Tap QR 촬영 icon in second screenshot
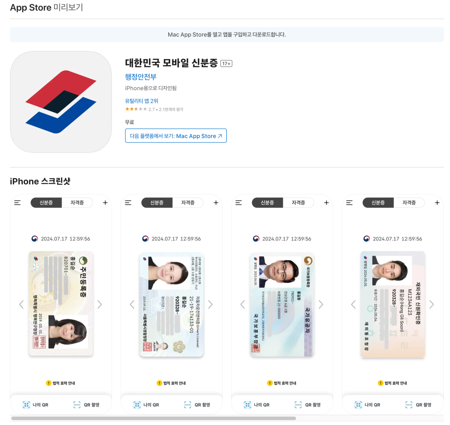This screenshot has width=450, height=425. (187, 405)
